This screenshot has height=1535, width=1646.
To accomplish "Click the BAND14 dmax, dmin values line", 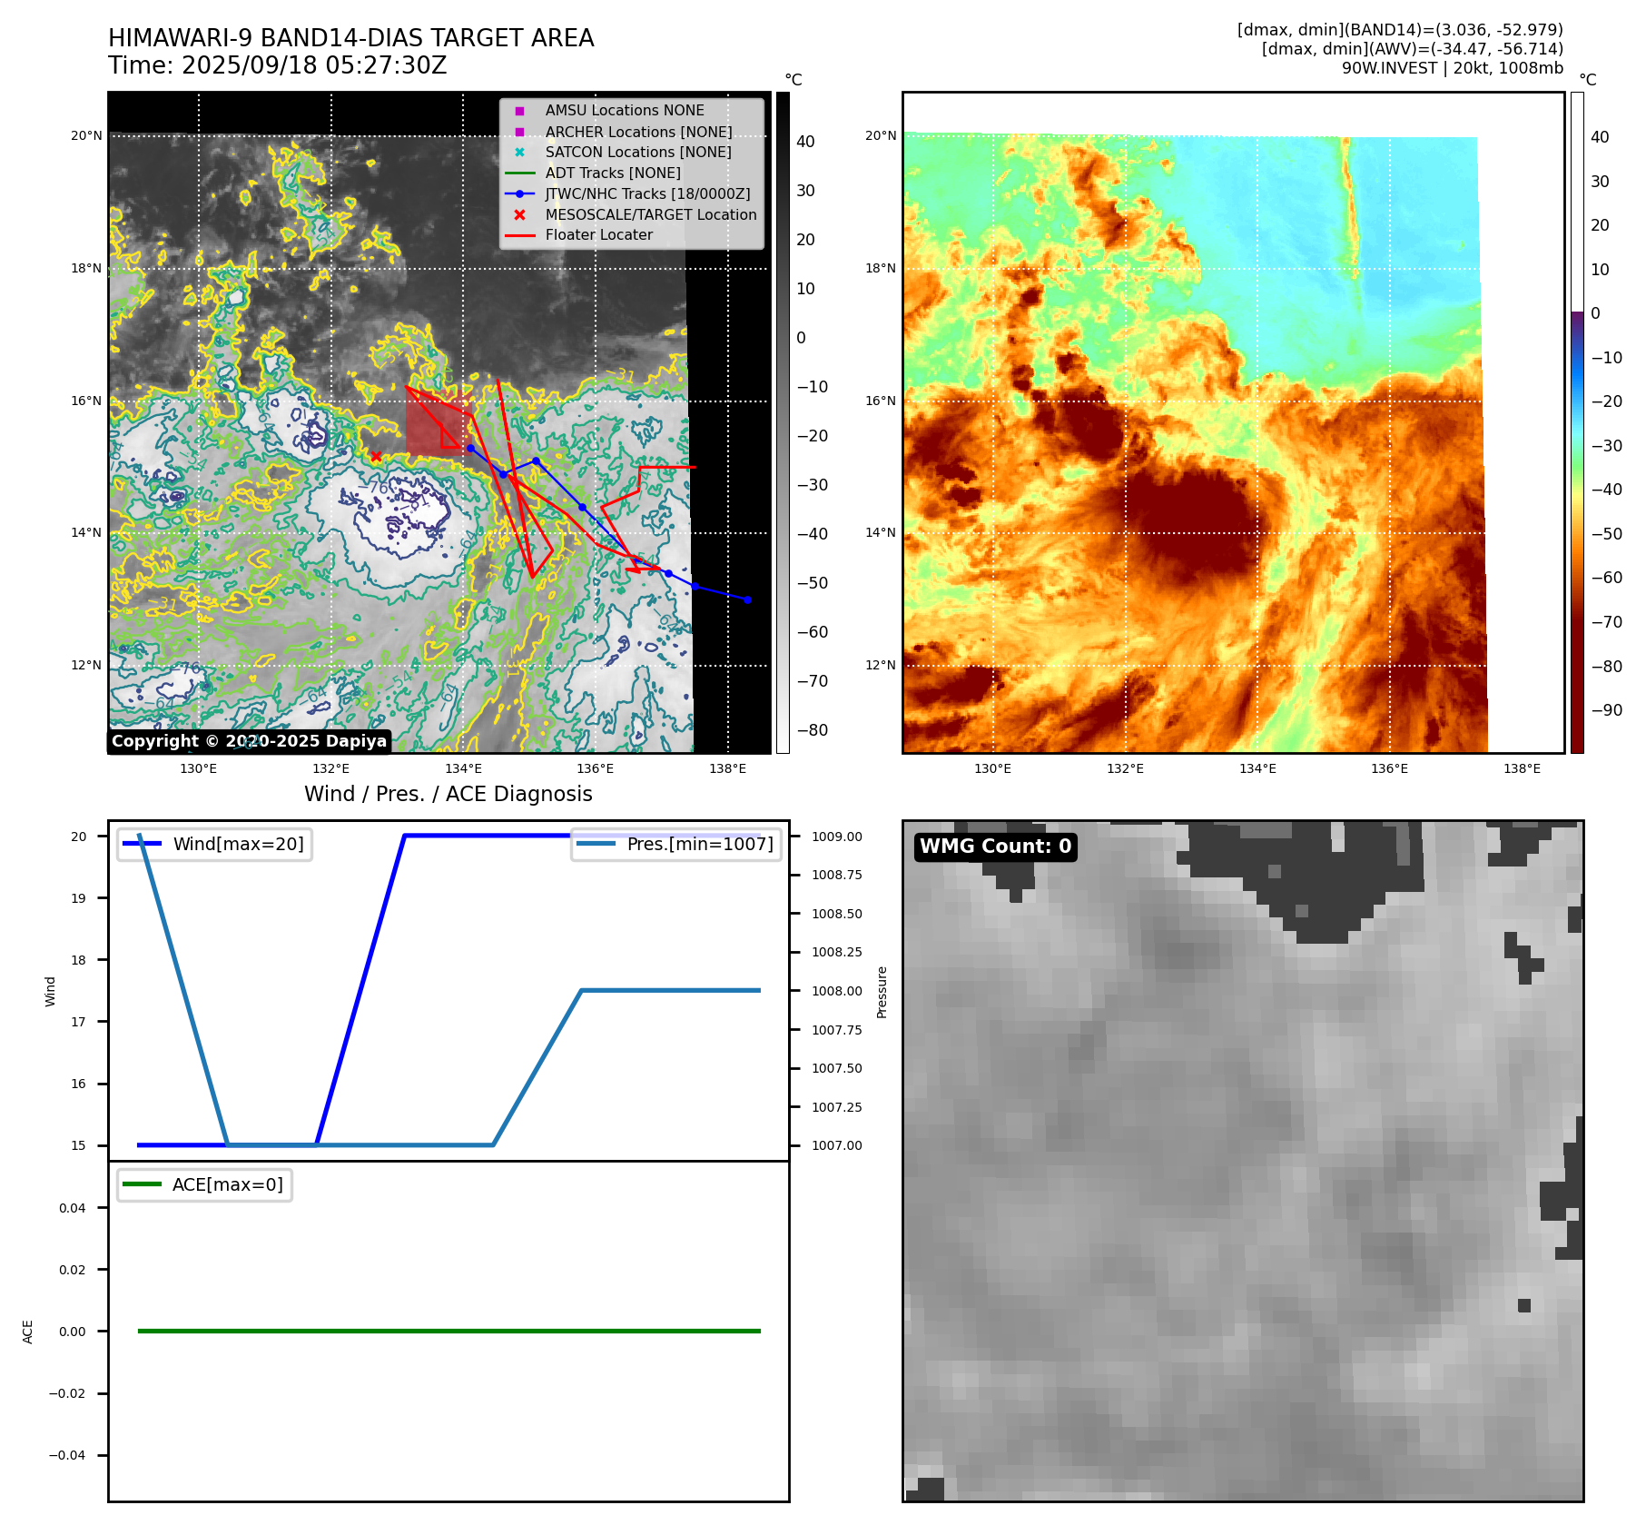I will (x=1400, y=30).
